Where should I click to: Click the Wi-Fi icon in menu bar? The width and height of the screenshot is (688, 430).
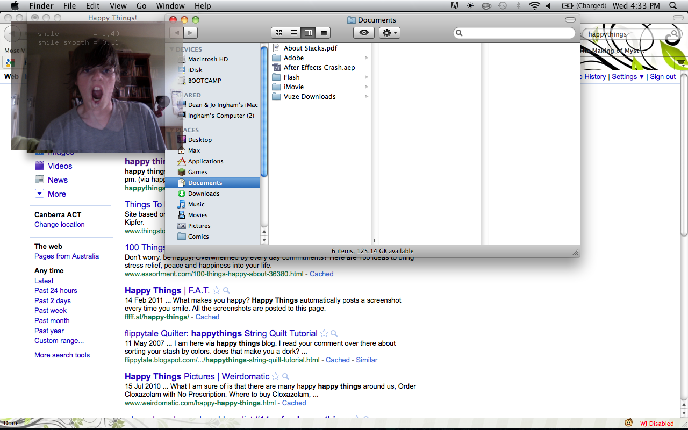click(x=534, y=6)
